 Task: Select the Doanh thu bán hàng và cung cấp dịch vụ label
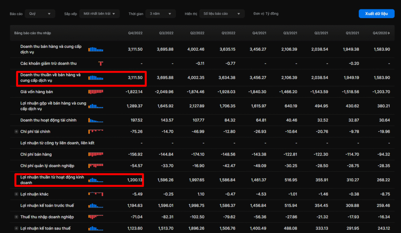[51, 49]
